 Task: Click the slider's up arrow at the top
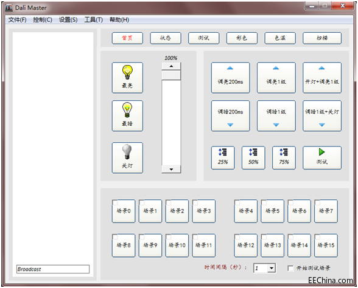(x=171, y=66)
